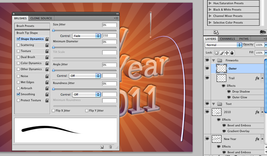Open fx effects on 2010 layer

click(257, 112)
